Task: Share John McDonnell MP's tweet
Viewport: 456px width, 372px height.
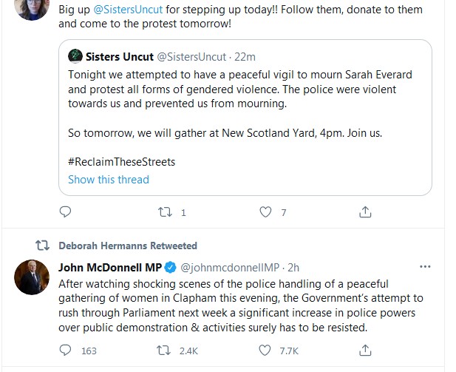Action: (x=365, y=351)
